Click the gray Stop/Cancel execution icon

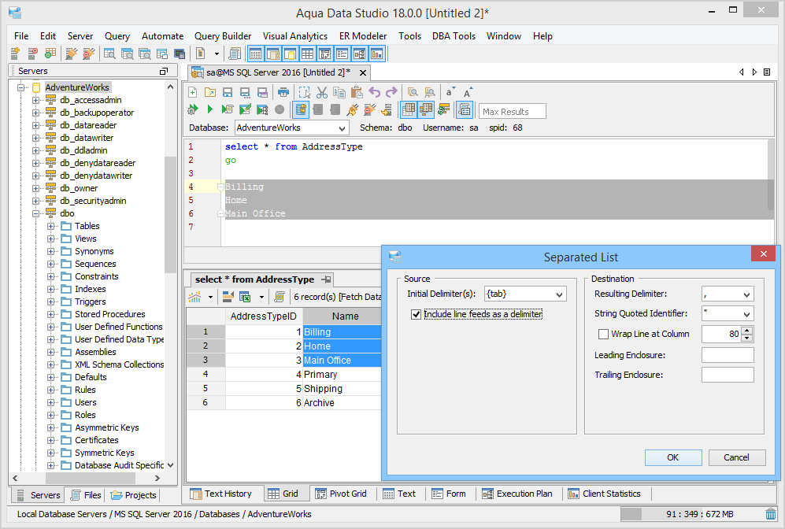pyautogui.click(x=280, y=109)
